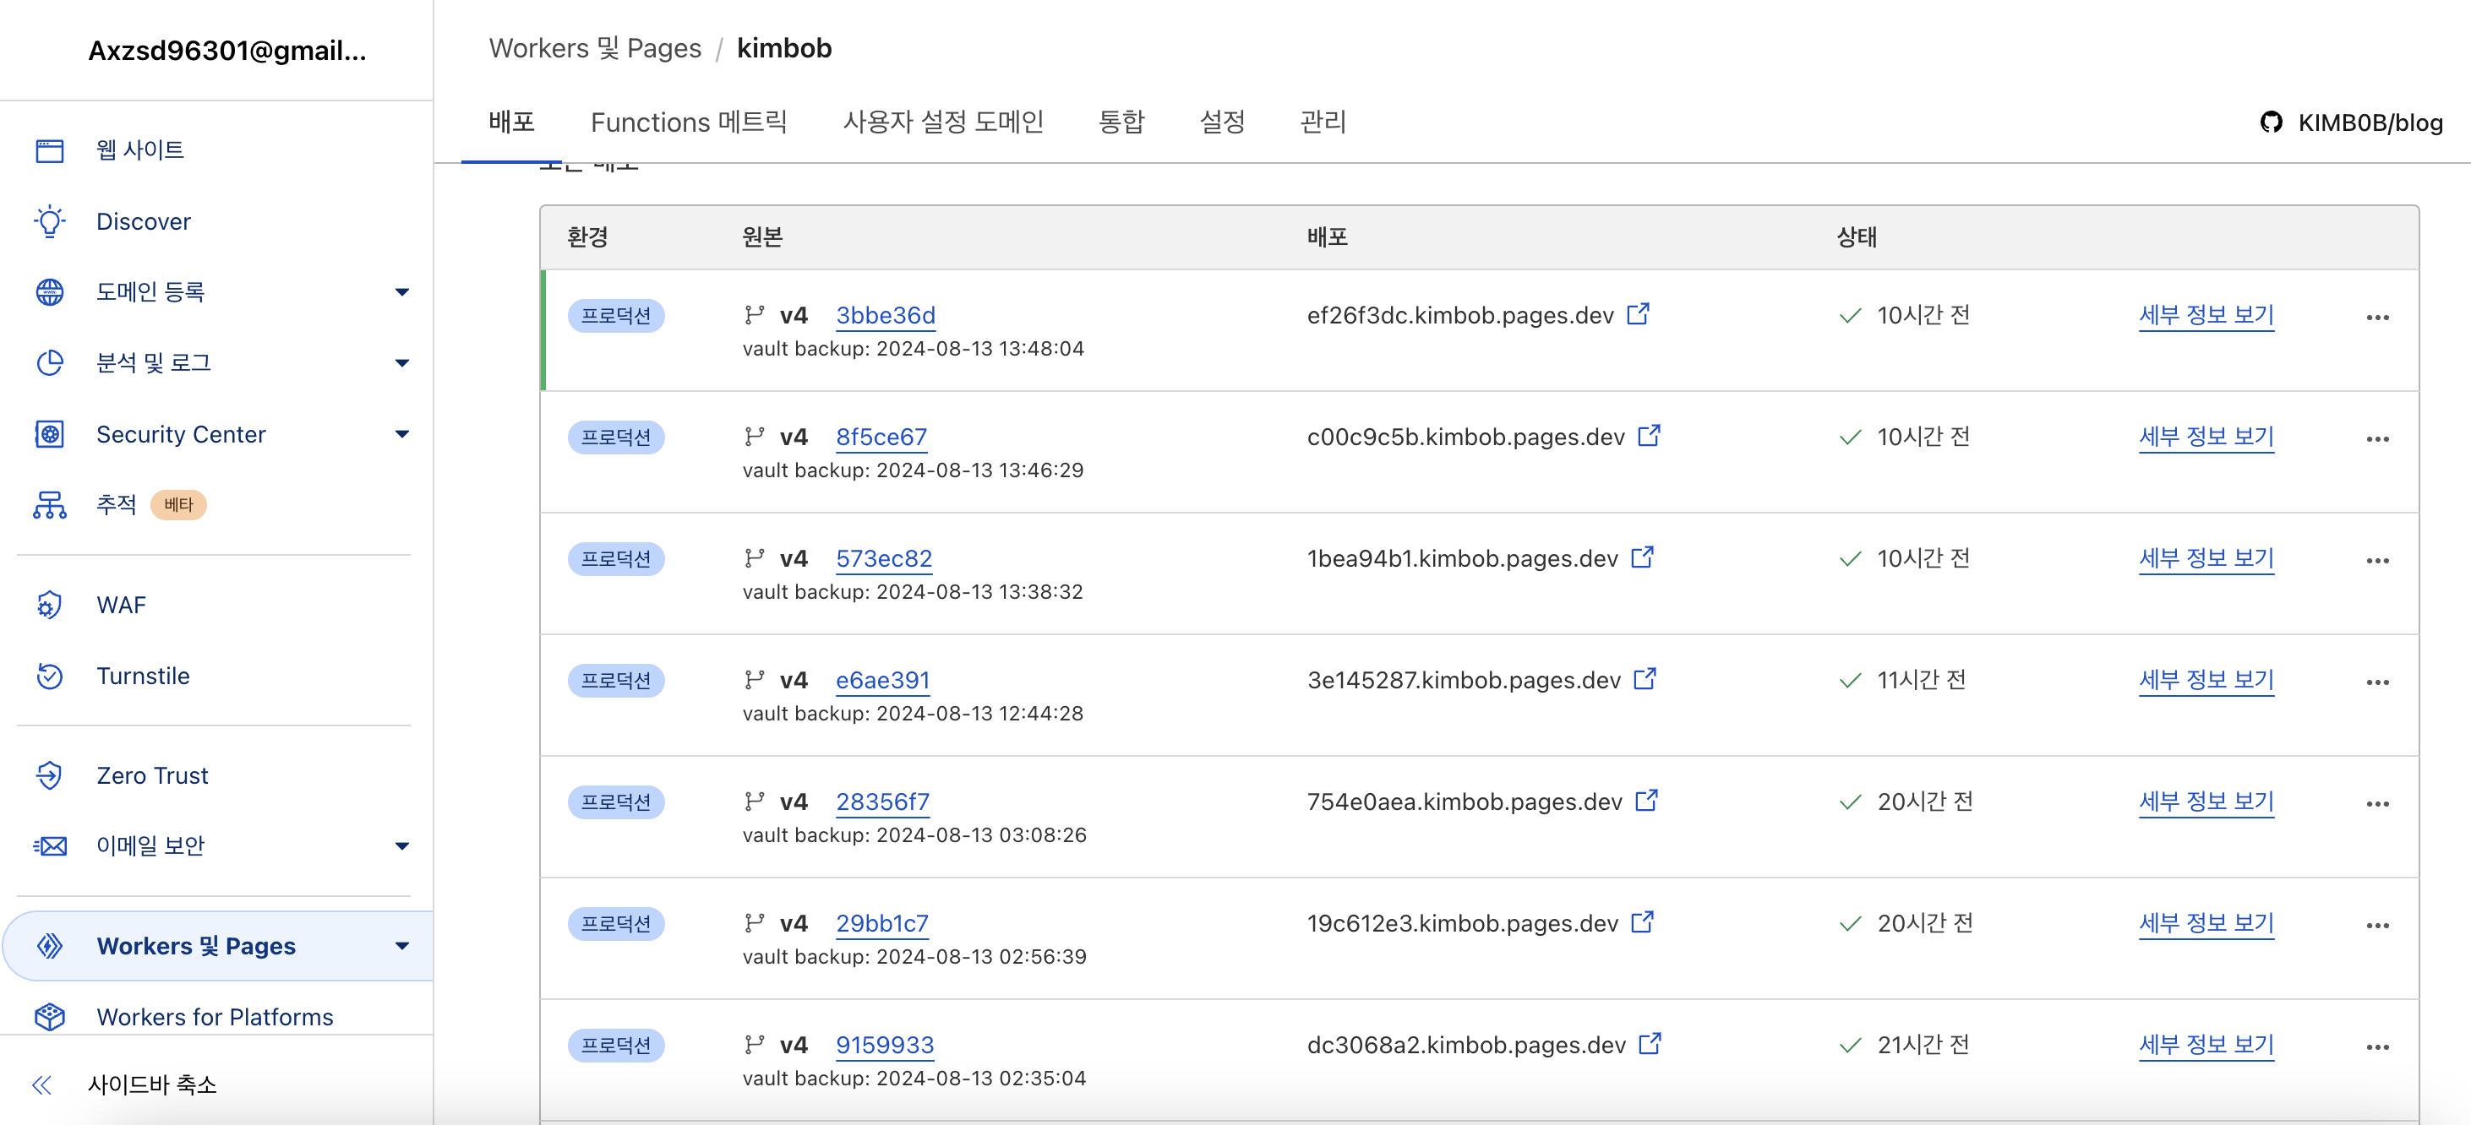Expand the 이메일 보안 dropdown arrow
Screen dimensions: 2471x1125
coord(402,846)
